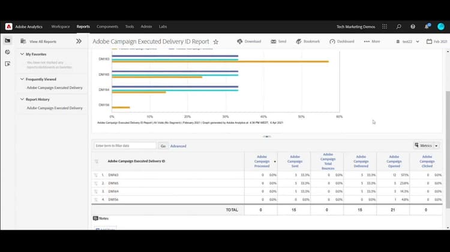Open the Metrics selector
This screenshot has width=450, height=252.
pos(424,146)
